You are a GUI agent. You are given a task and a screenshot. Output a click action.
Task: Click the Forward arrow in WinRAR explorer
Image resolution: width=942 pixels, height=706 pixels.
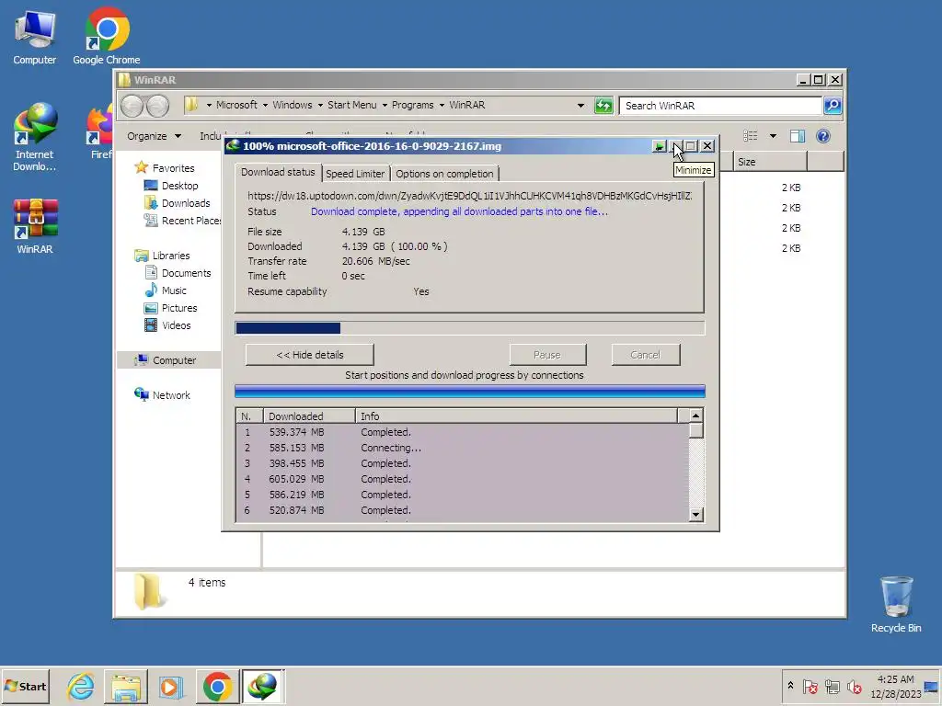(157, 107)
